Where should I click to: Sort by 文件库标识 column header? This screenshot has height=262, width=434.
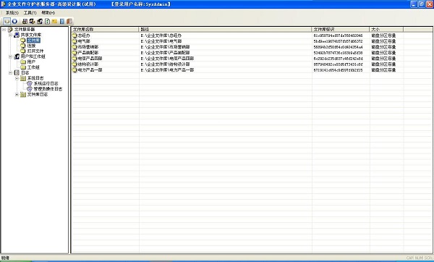(341, 30)
